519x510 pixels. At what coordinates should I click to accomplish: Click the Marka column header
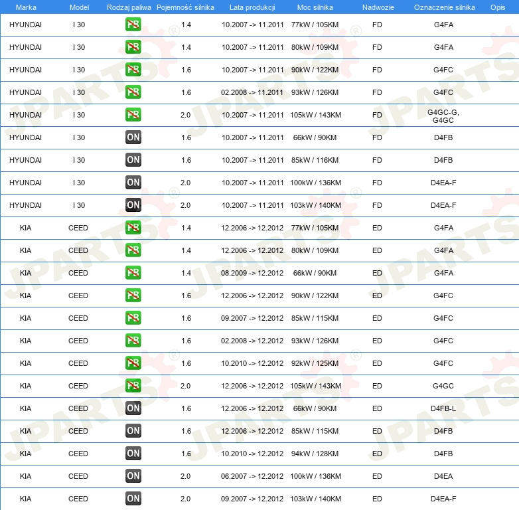tap(26, 7)
